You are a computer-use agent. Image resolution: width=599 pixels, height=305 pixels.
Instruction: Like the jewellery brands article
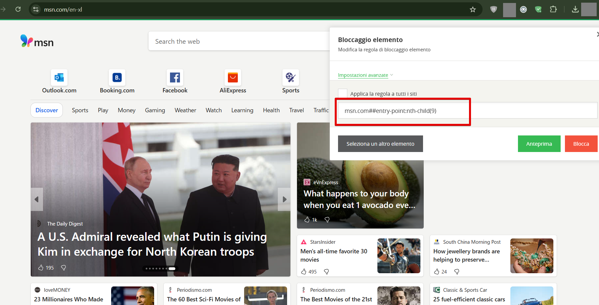click(437, 272)
